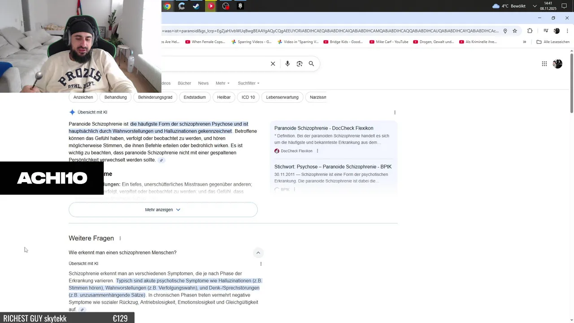Screen dimensions: 574x323
Task: Open the Chrome profile avatar
Action: [x=557, y=31]
